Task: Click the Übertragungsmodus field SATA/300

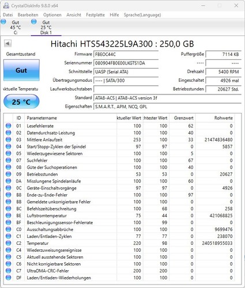Action: tap(126, 81)
